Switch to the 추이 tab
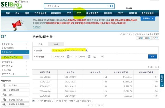Viewport: 165px width, 108px height. point(56,44)
